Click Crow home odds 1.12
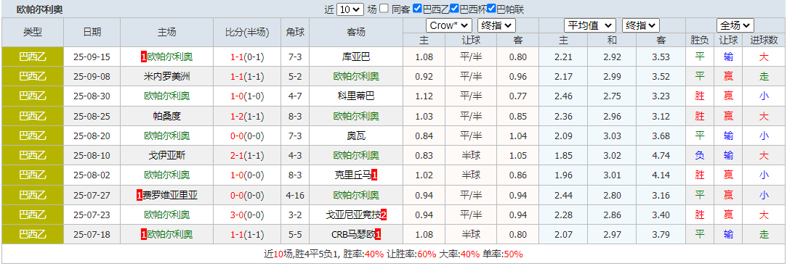Screen dimensions: 787x266 (424, 96)
